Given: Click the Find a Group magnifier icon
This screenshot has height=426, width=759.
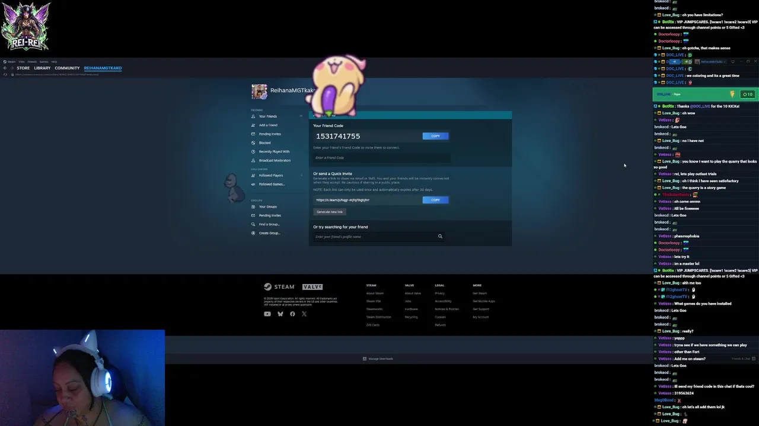Looking at the screenshot, I should (x=253, y=224).
